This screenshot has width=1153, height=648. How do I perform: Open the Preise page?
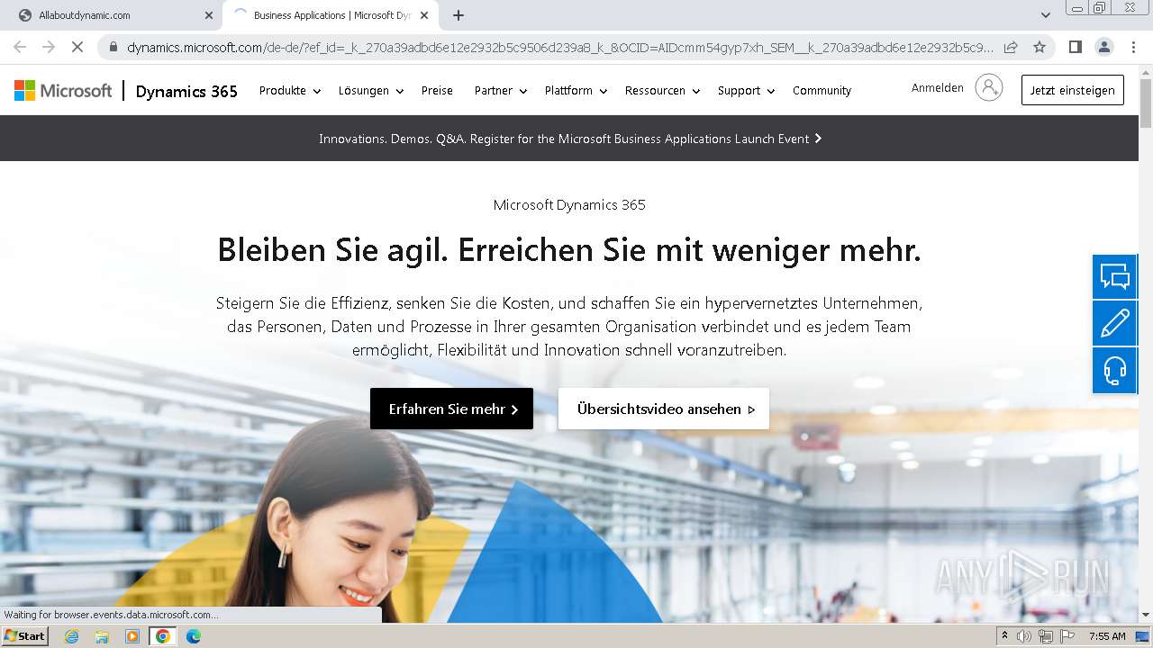437,91
